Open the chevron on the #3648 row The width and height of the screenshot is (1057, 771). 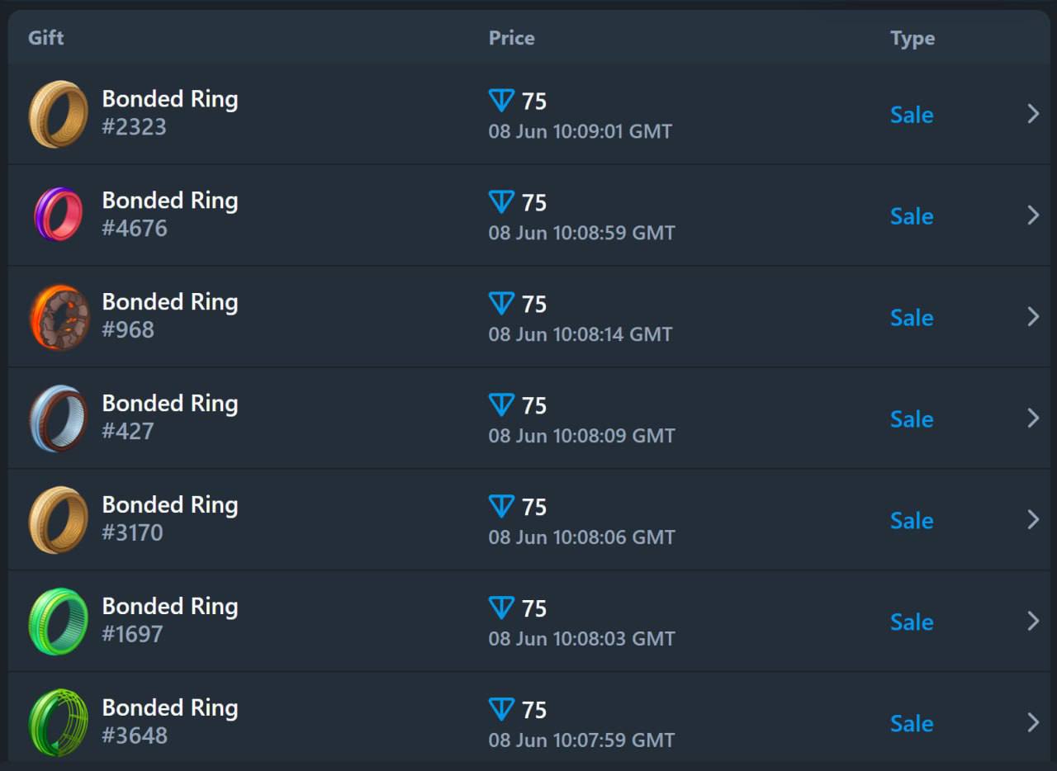click(x=1033, y=723)
